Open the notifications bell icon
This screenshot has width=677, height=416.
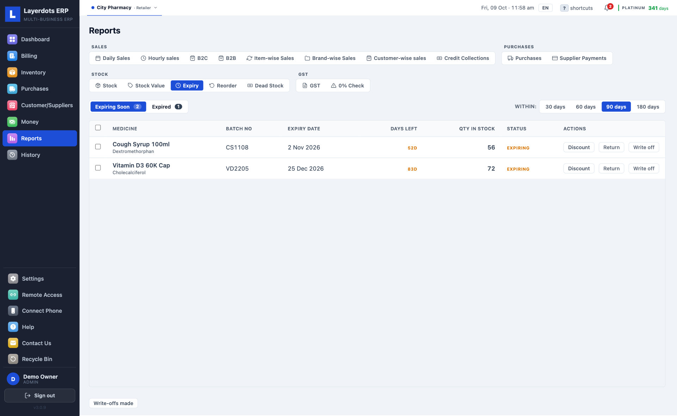click(x=607, y=8)
